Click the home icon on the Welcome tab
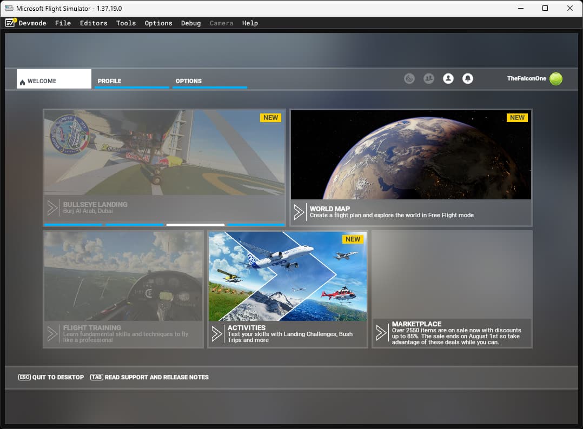This screenshot has height=429, width=583. click(x=22, y=82)
